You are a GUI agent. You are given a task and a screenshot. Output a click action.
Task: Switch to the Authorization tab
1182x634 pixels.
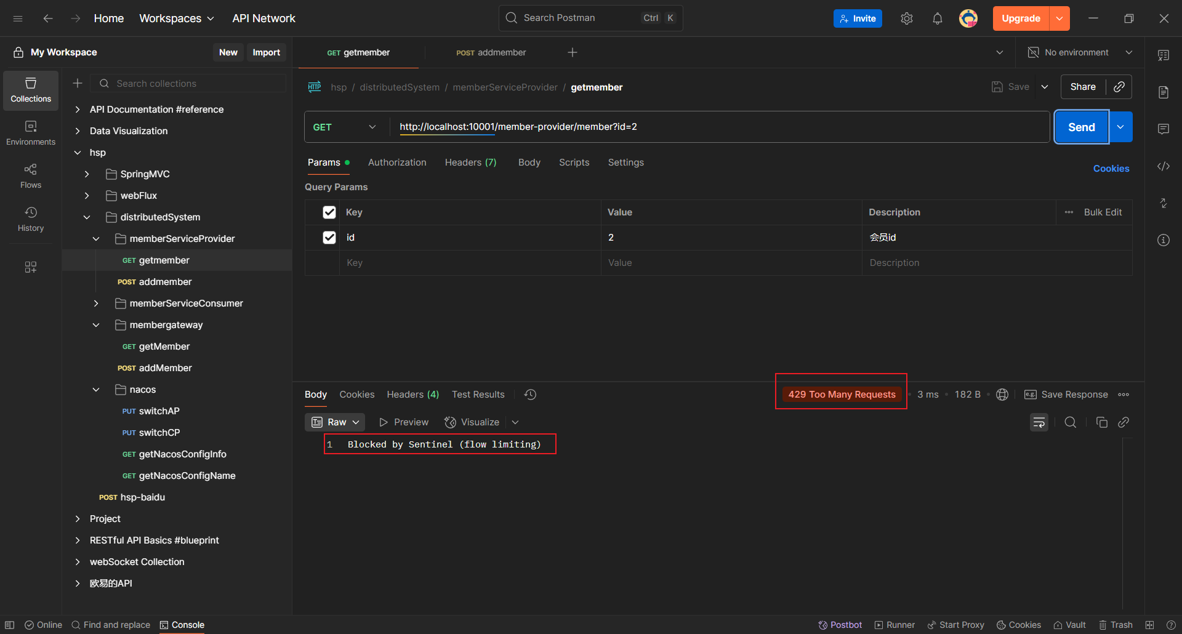pyautogui.click(x=397, y=163)
